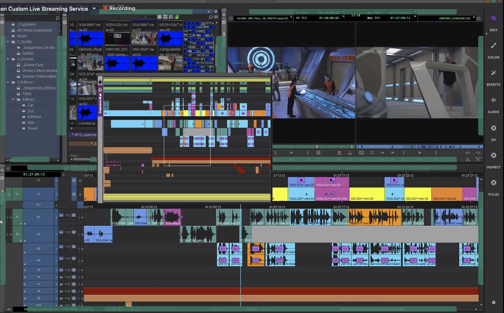This screenshot has width=504, height=313.
Task: Open the Stuart bin
Action: [33, 128]
